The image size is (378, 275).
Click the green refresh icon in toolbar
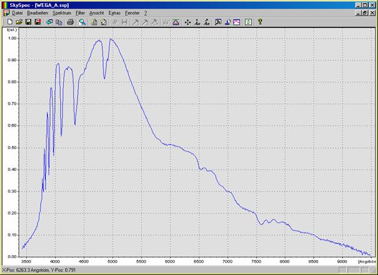click(x=248, y=22)
